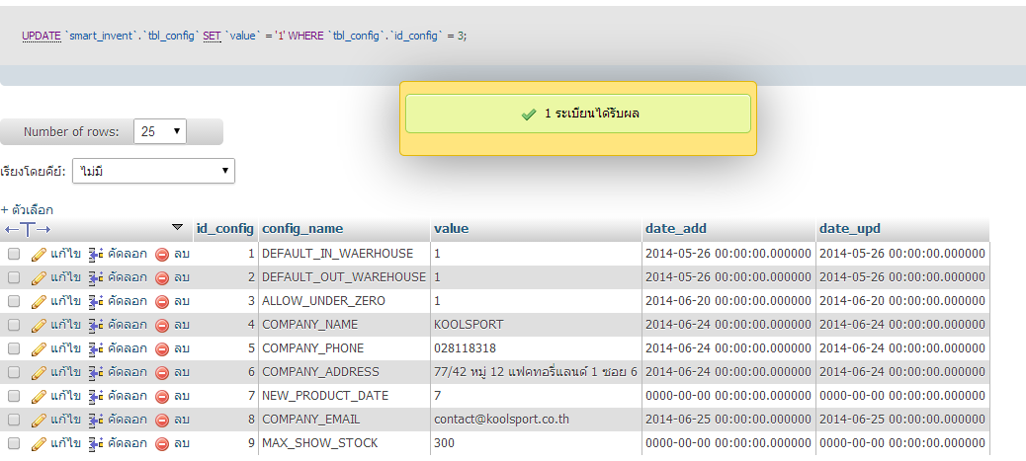Screen dimensions: 1026x461
Task: Toggle full texts arrow ←T→ in header
Action: pos(28,230)
